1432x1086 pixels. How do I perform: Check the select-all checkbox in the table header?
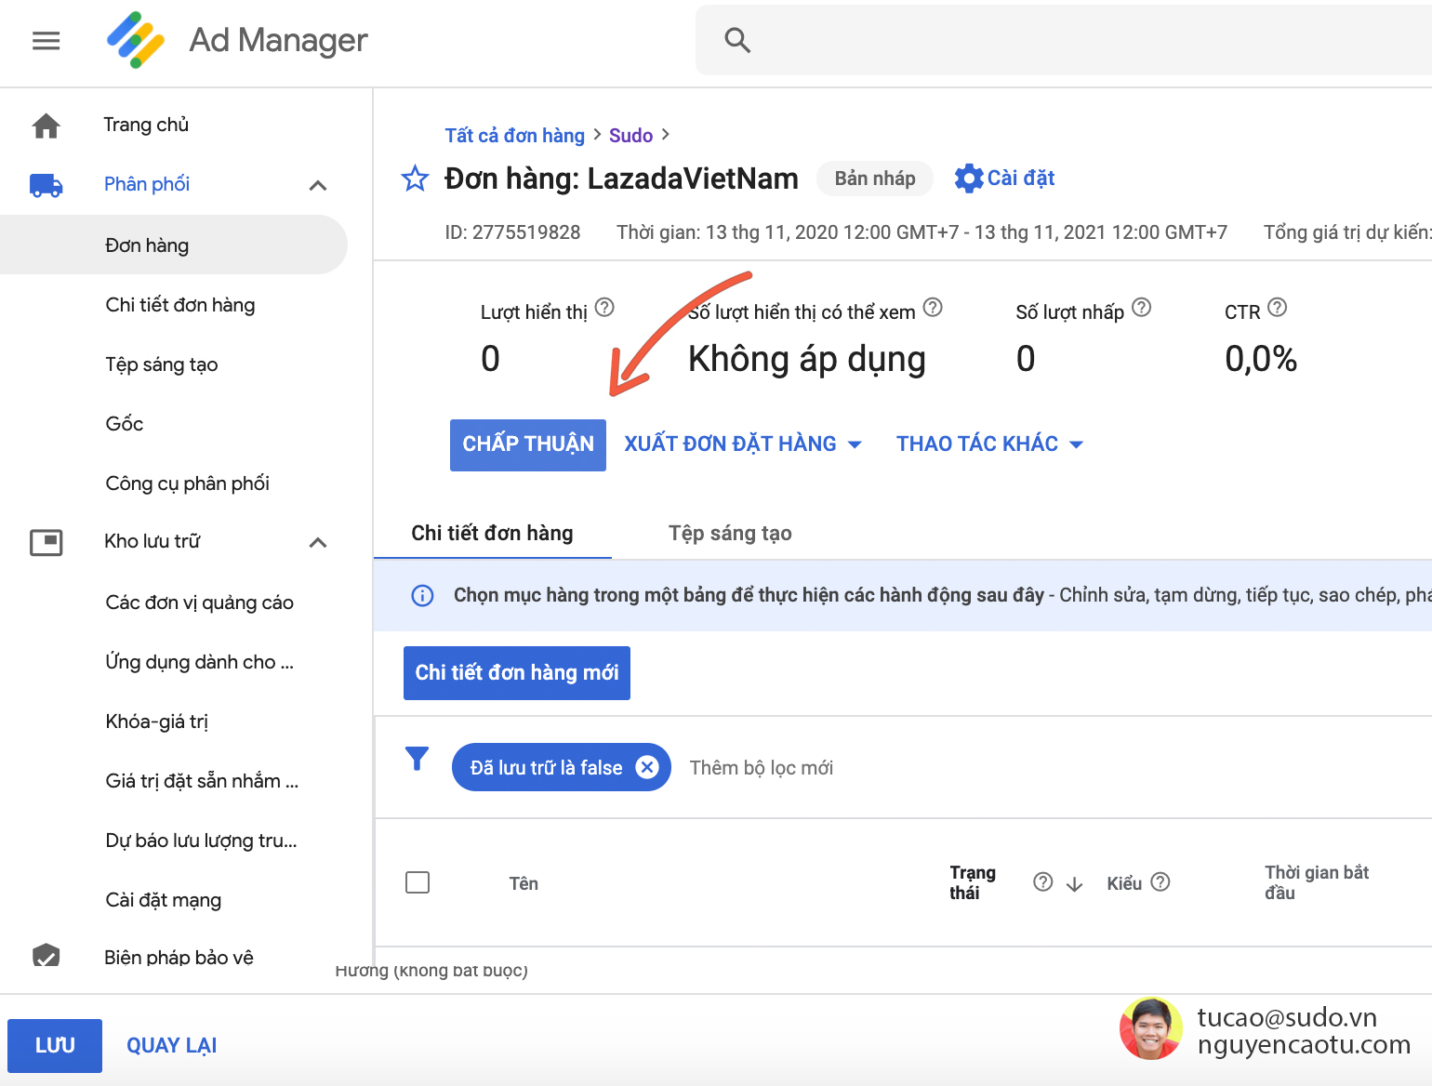(418, 881)
